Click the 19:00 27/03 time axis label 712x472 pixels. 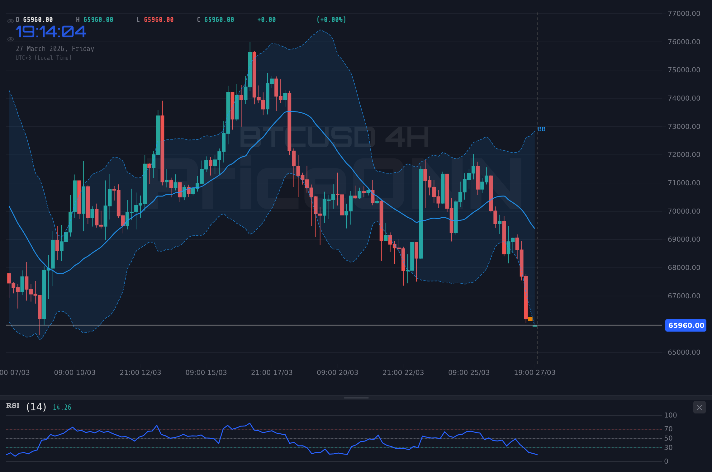coord(534,372)
